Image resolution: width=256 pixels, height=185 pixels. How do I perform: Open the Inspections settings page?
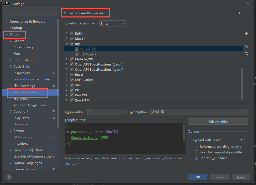22,73
